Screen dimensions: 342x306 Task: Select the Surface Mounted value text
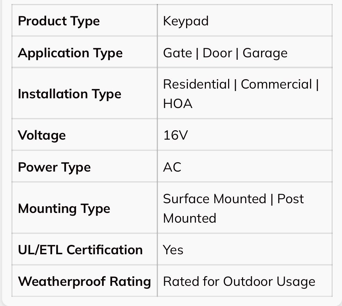click(x=215, y=199)
